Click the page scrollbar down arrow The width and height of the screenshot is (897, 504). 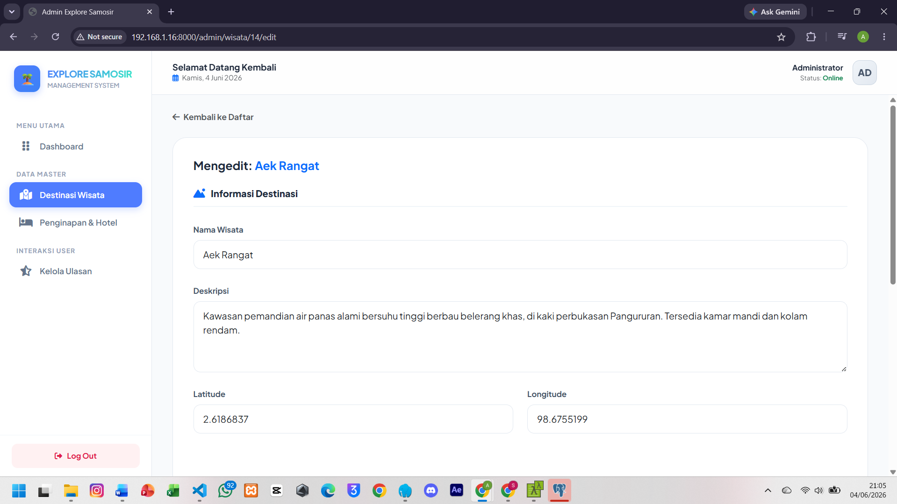893,472
